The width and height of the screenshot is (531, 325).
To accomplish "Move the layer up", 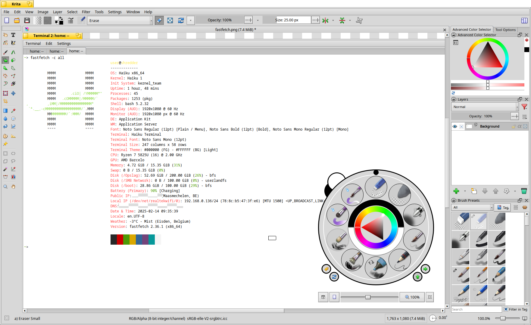I will tap(496, 191).
